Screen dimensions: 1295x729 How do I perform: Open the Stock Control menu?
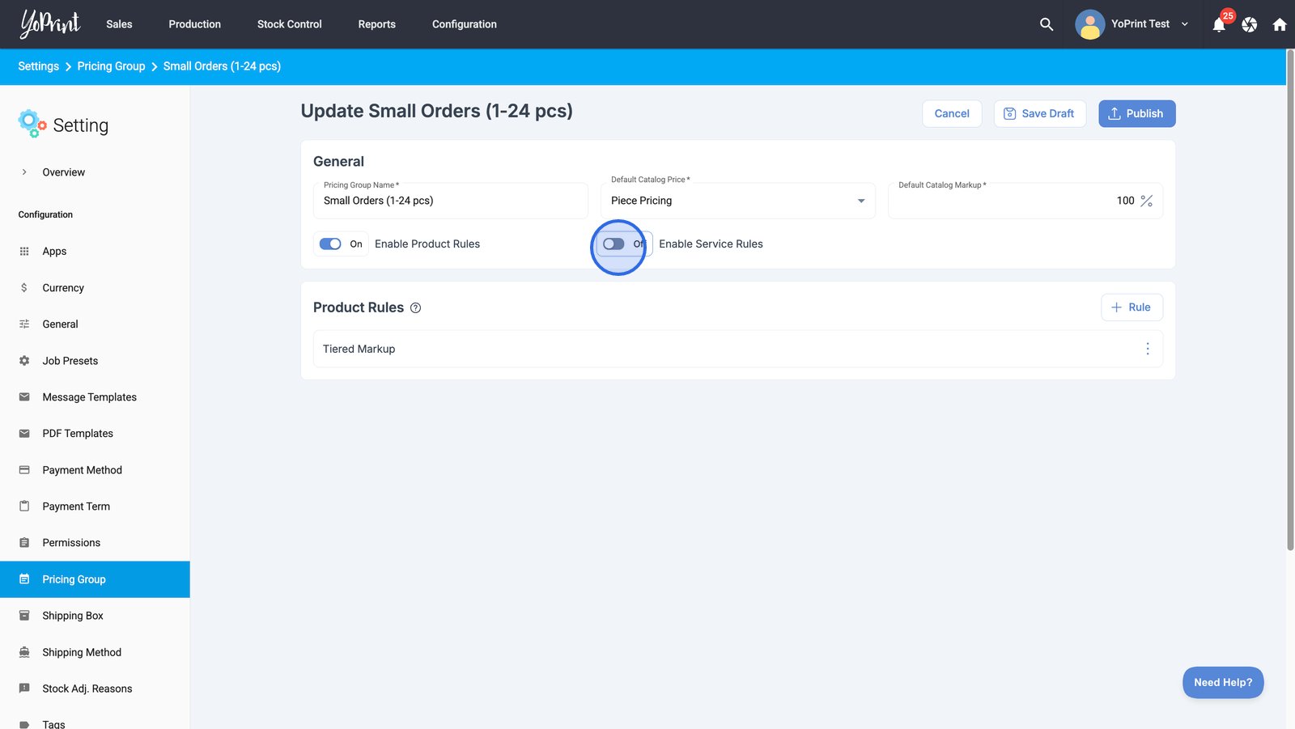tap(289, 24)
